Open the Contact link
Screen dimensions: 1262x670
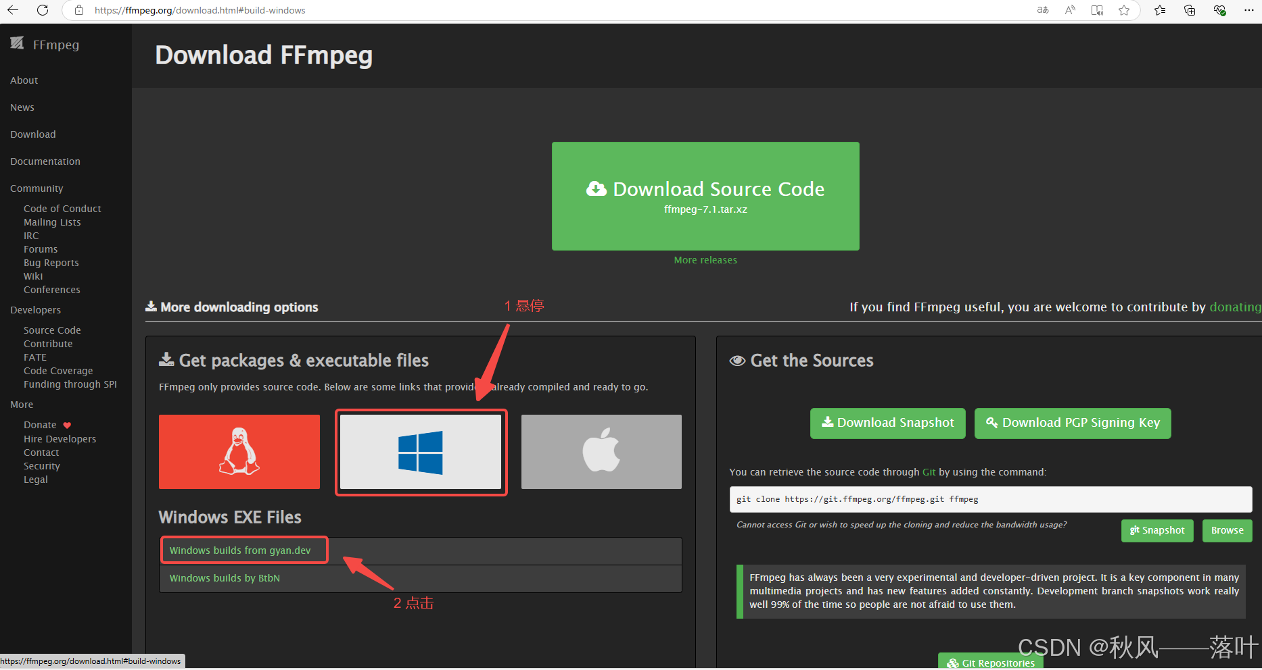[41, 453]
